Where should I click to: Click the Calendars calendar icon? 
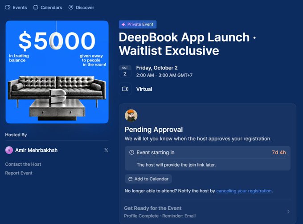tap(36, 8)
